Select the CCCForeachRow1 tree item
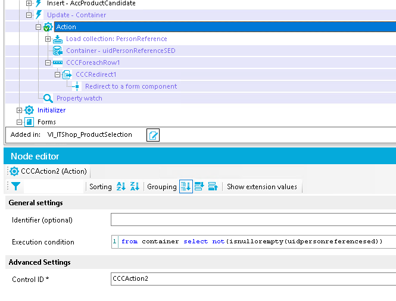This screenshot has width=396, height=301. pyautogui.click(x=93, y=62)
